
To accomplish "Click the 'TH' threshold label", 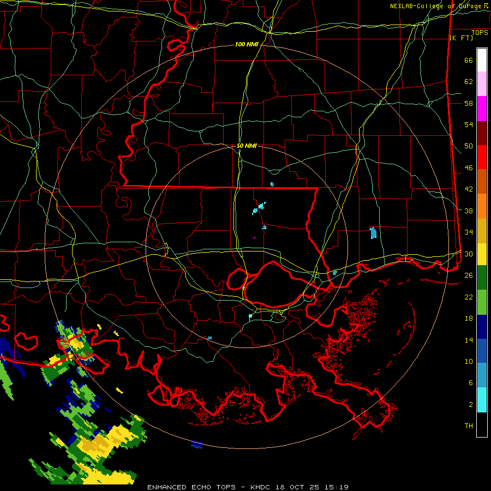I will coord(469,426).
